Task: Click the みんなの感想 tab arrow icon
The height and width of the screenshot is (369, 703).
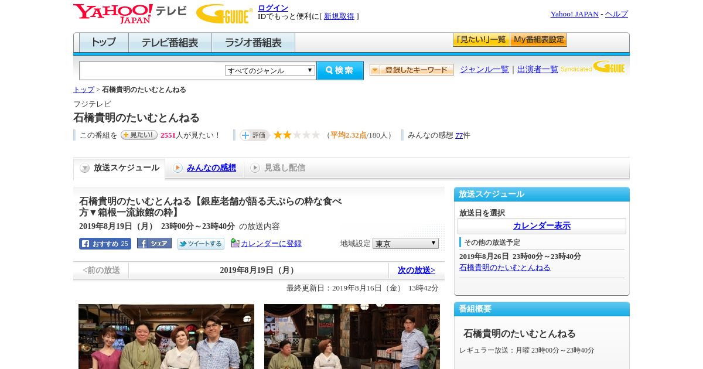Action: (178, 168)
